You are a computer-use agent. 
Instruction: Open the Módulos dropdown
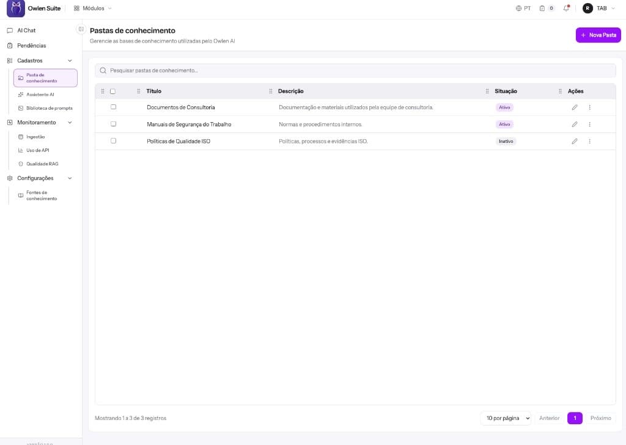pyautogui.click(x=93, y=9)
